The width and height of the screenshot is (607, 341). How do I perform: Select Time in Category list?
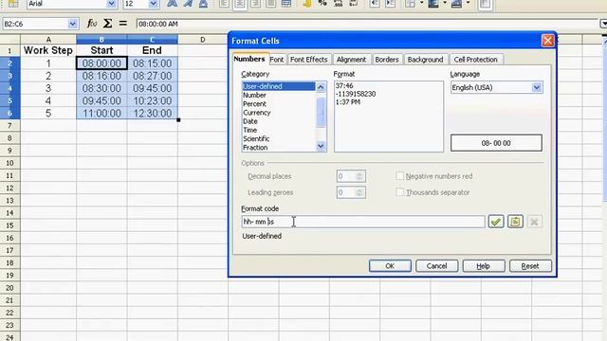pyautogui.click(x=279, y=131)
